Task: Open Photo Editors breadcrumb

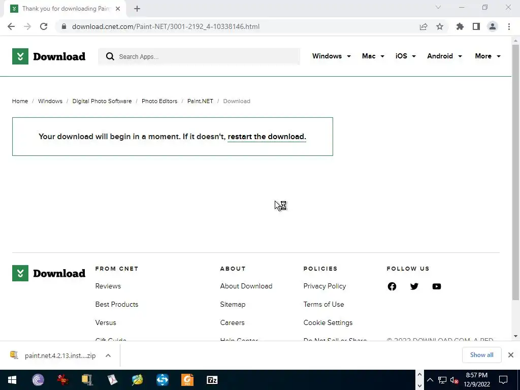Action: point(159,101)
